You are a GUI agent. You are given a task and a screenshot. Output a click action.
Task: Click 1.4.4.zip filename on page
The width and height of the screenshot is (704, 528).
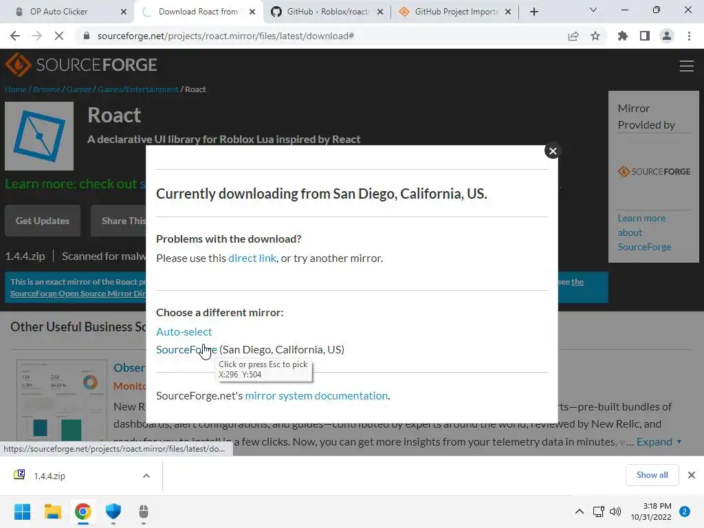click(x=25, y=256)
